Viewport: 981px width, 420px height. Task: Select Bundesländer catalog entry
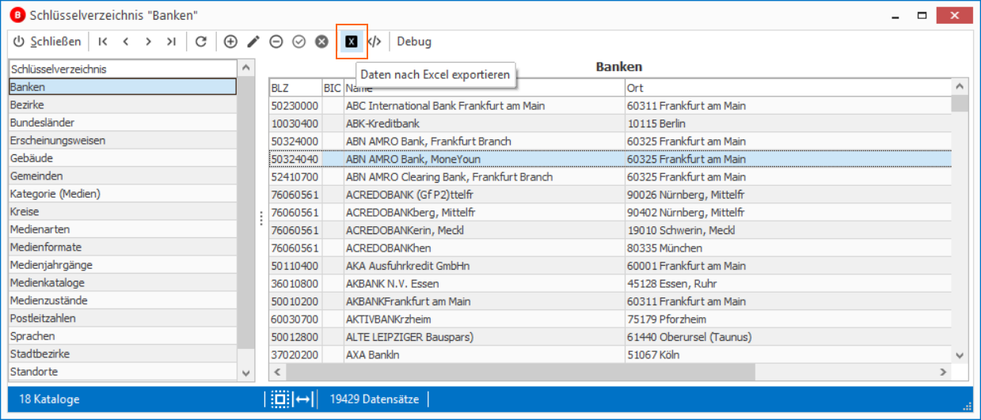pyautogui.click(x=123, y=123)
